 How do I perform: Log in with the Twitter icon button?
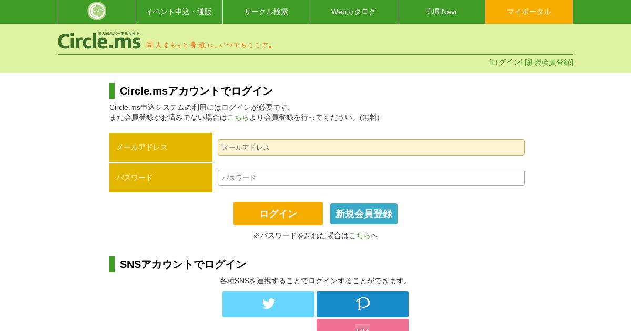pos(268,304)
